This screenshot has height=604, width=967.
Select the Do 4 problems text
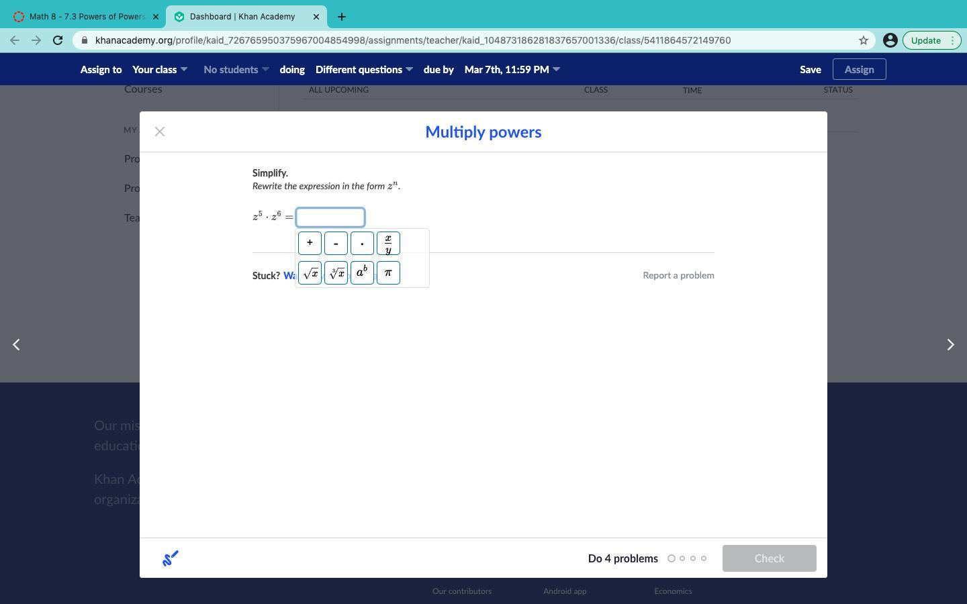623,558
